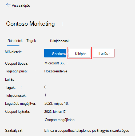Click the Tagok count value 0
The image size is (135, 136).
pyautogui.click(x=45, y=87)
